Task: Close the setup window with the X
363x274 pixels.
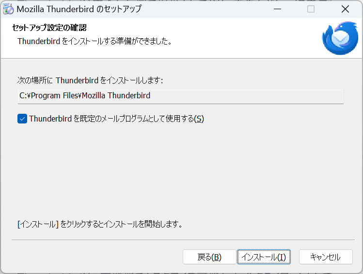Action: [345, 9]
